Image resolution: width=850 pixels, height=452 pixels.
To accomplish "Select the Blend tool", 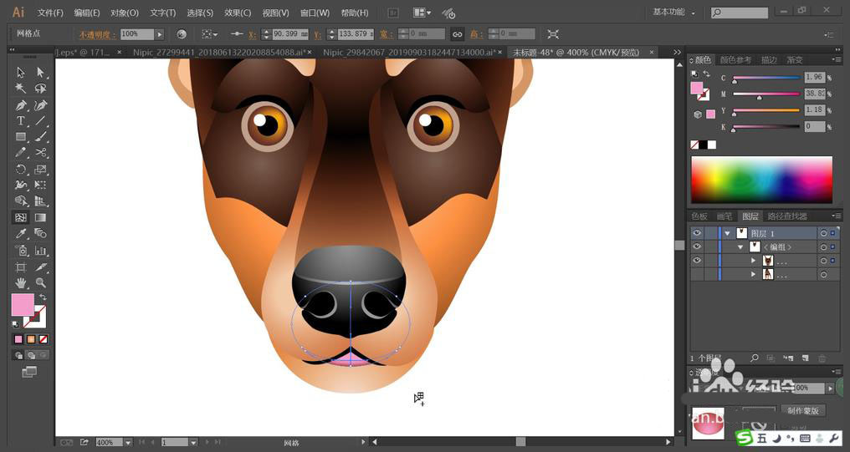I will [x=40, y=234].
